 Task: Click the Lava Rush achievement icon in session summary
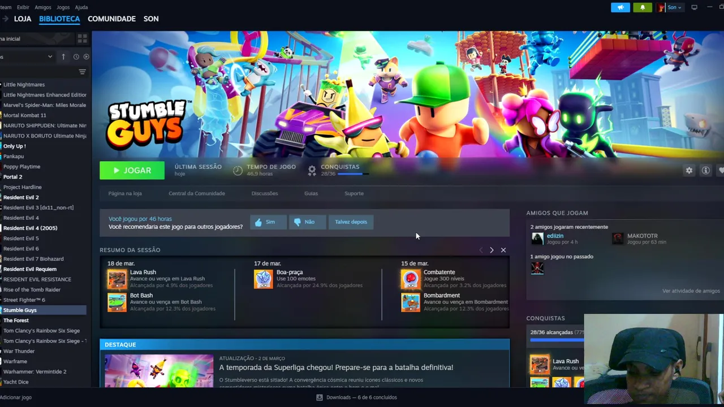117,279
